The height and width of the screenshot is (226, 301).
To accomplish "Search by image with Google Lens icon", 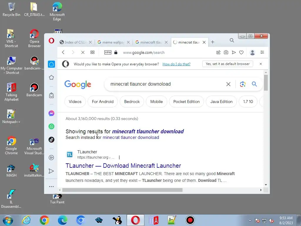I will tap(243, 84).
